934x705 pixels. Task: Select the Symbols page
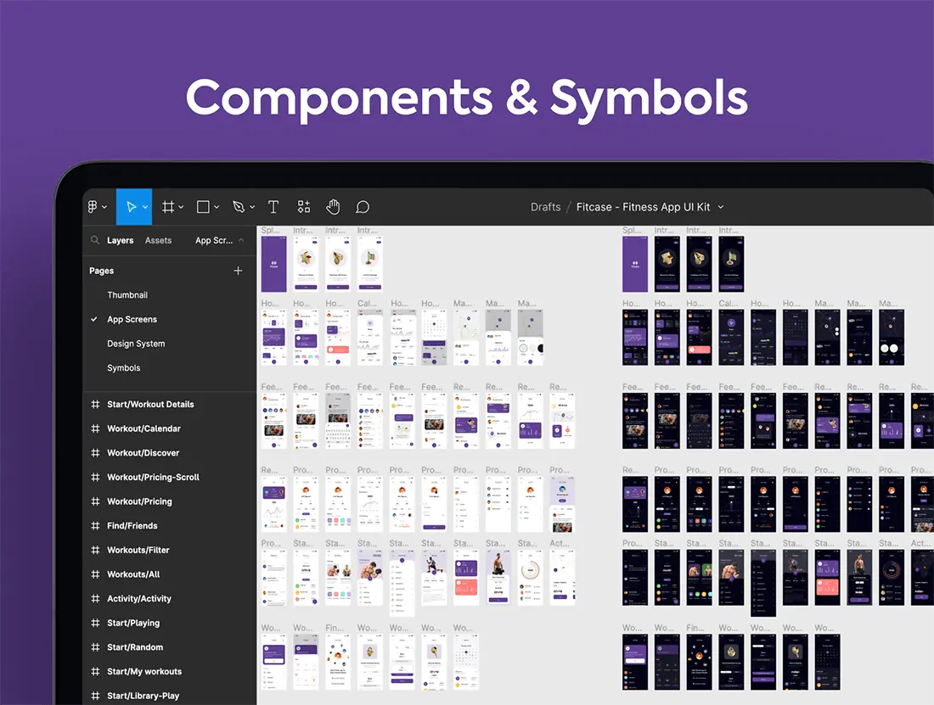click(x=124, y=368)
